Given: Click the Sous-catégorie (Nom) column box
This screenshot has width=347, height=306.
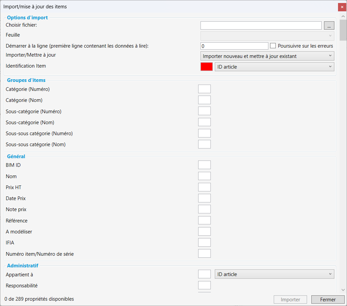Looking at the screenshot, I should (204, 122).
